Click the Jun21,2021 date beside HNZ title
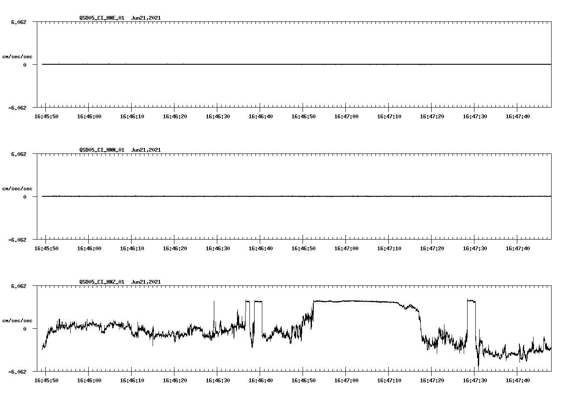This screenshot has height=396, width=582. tap(146, 282)
